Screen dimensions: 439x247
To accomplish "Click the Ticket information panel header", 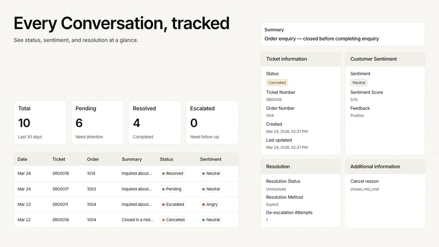I will pos(301,59).
